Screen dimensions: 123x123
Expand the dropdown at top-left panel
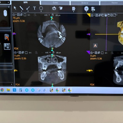point(8,2)
